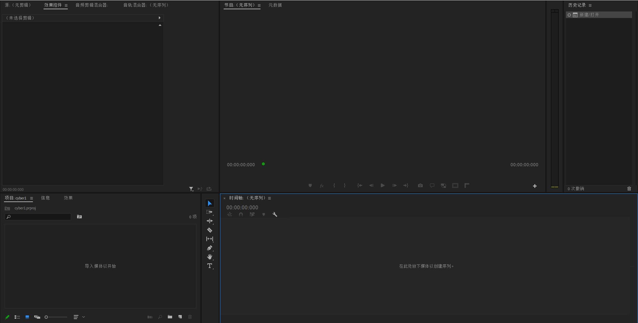Click the play-audio-only icon in Effect Controls

(x=200, y=189)
